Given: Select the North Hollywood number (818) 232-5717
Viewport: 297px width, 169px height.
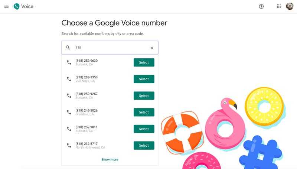Looking at the screenshot, I should pyautogui.click(x=144, y=146).
